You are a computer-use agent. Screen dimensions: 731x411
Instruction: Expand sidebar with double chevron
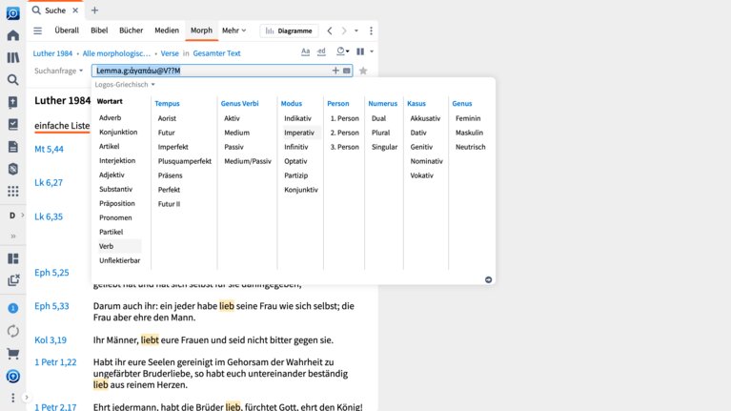point(13,236)
